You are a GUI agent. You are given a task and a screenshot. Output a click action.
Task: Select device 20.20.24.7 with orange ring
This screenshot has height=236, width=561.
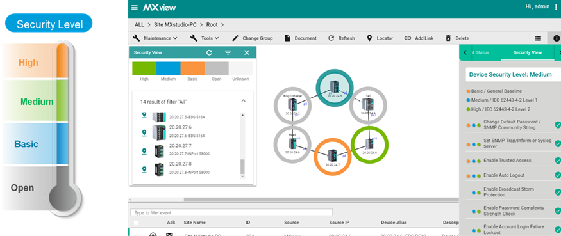332,157
